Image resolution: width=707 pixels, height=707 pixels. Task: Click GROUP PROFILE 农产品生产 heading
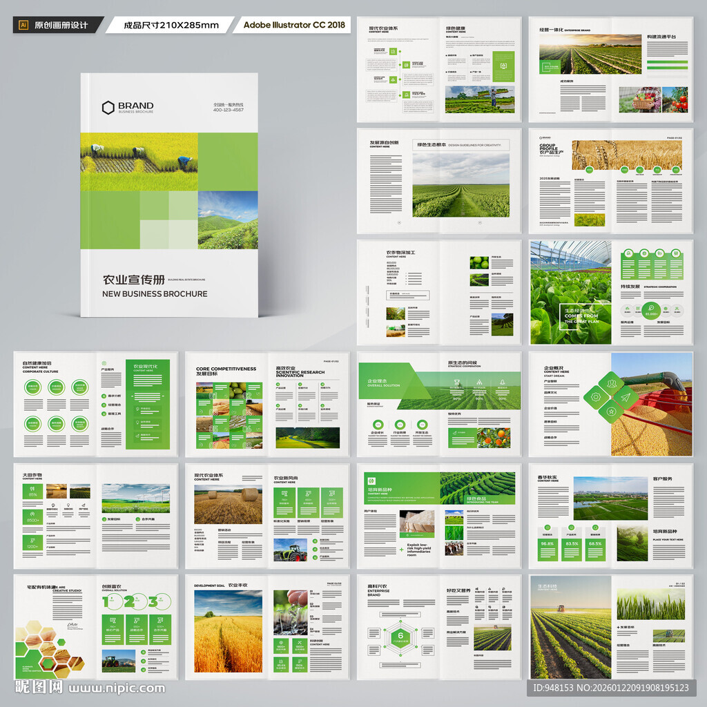pos(551,149)
